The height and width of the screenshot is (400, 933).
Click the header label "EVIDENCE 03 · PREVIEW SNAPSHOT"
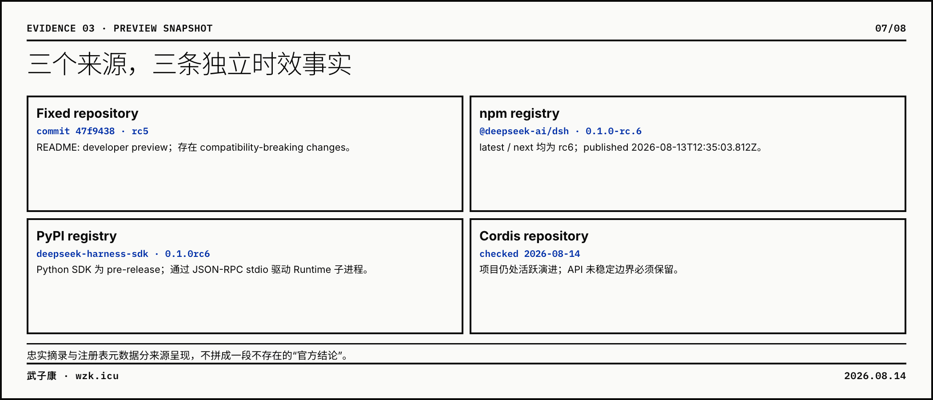[x=120, y=28]
